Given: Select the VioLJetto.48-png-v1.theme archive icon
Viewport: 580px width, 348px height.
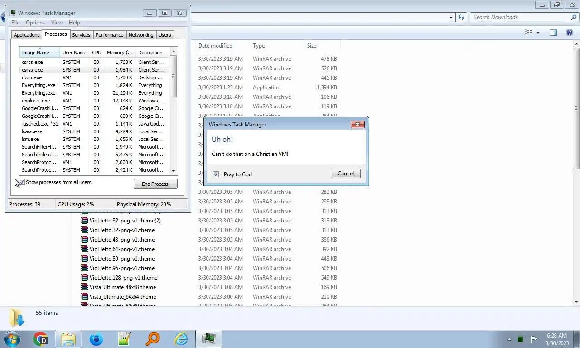Looking at the screenshot, I should 84,240.
